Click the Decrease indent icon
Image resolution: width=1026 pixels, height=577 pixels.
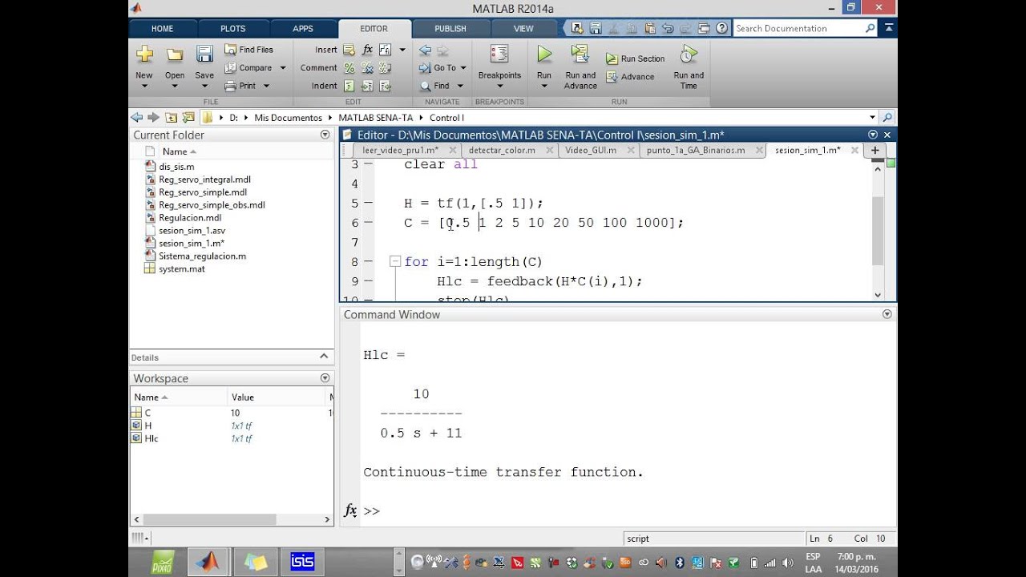point(386,86)
